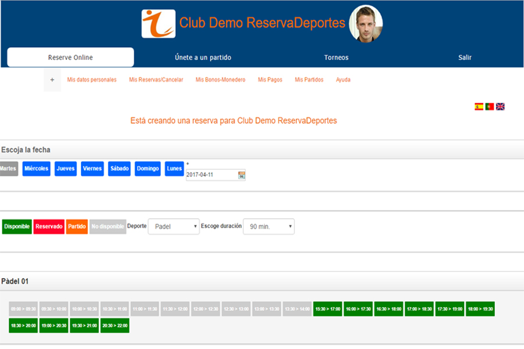This screenshot has width=524, height=349.
Task: Open the duration dropdown showing 90 min.
Action: coord(268,226)
